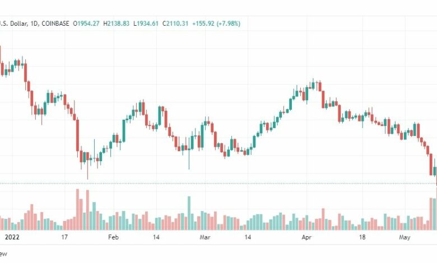Click the 14 label between Feb and Mar
The width and height of the screenshot is (437, 263).
(156, 237)
